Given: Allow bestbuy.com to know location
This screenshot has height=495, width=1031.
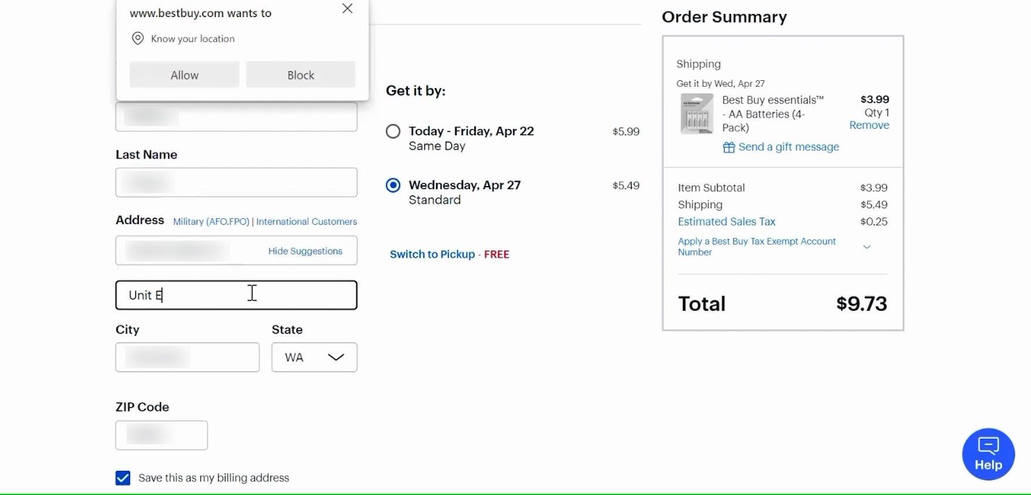Looking at the screenshot, I should point(185,75).
